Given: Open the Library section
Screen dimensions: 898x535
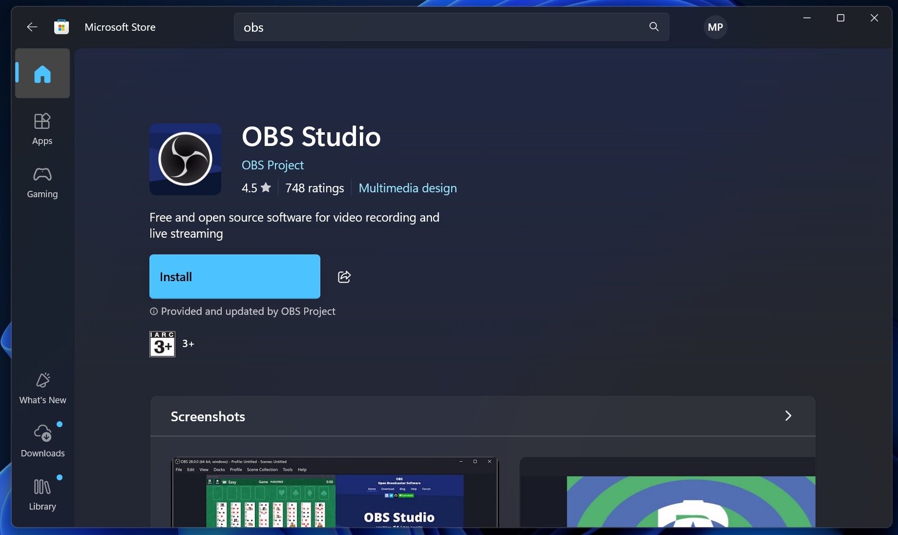Looking at the screenshot, I should click(x=42, y=495).
